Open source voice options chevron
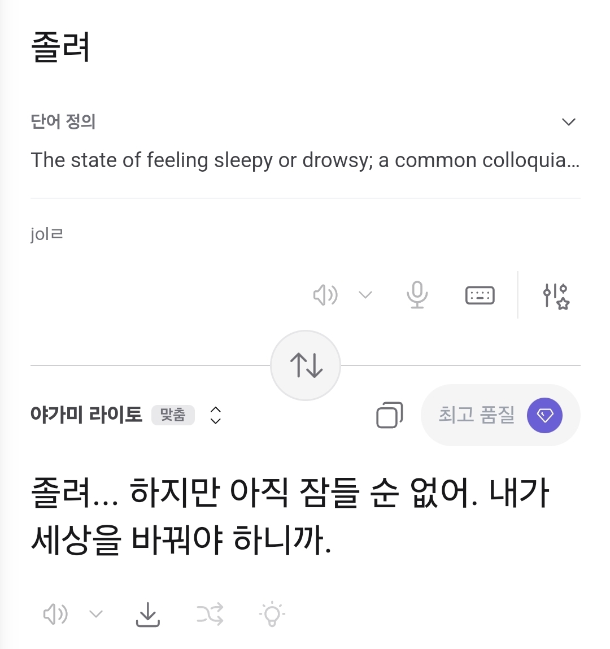The width and height of the screenshot is (610, 649). 365,295
